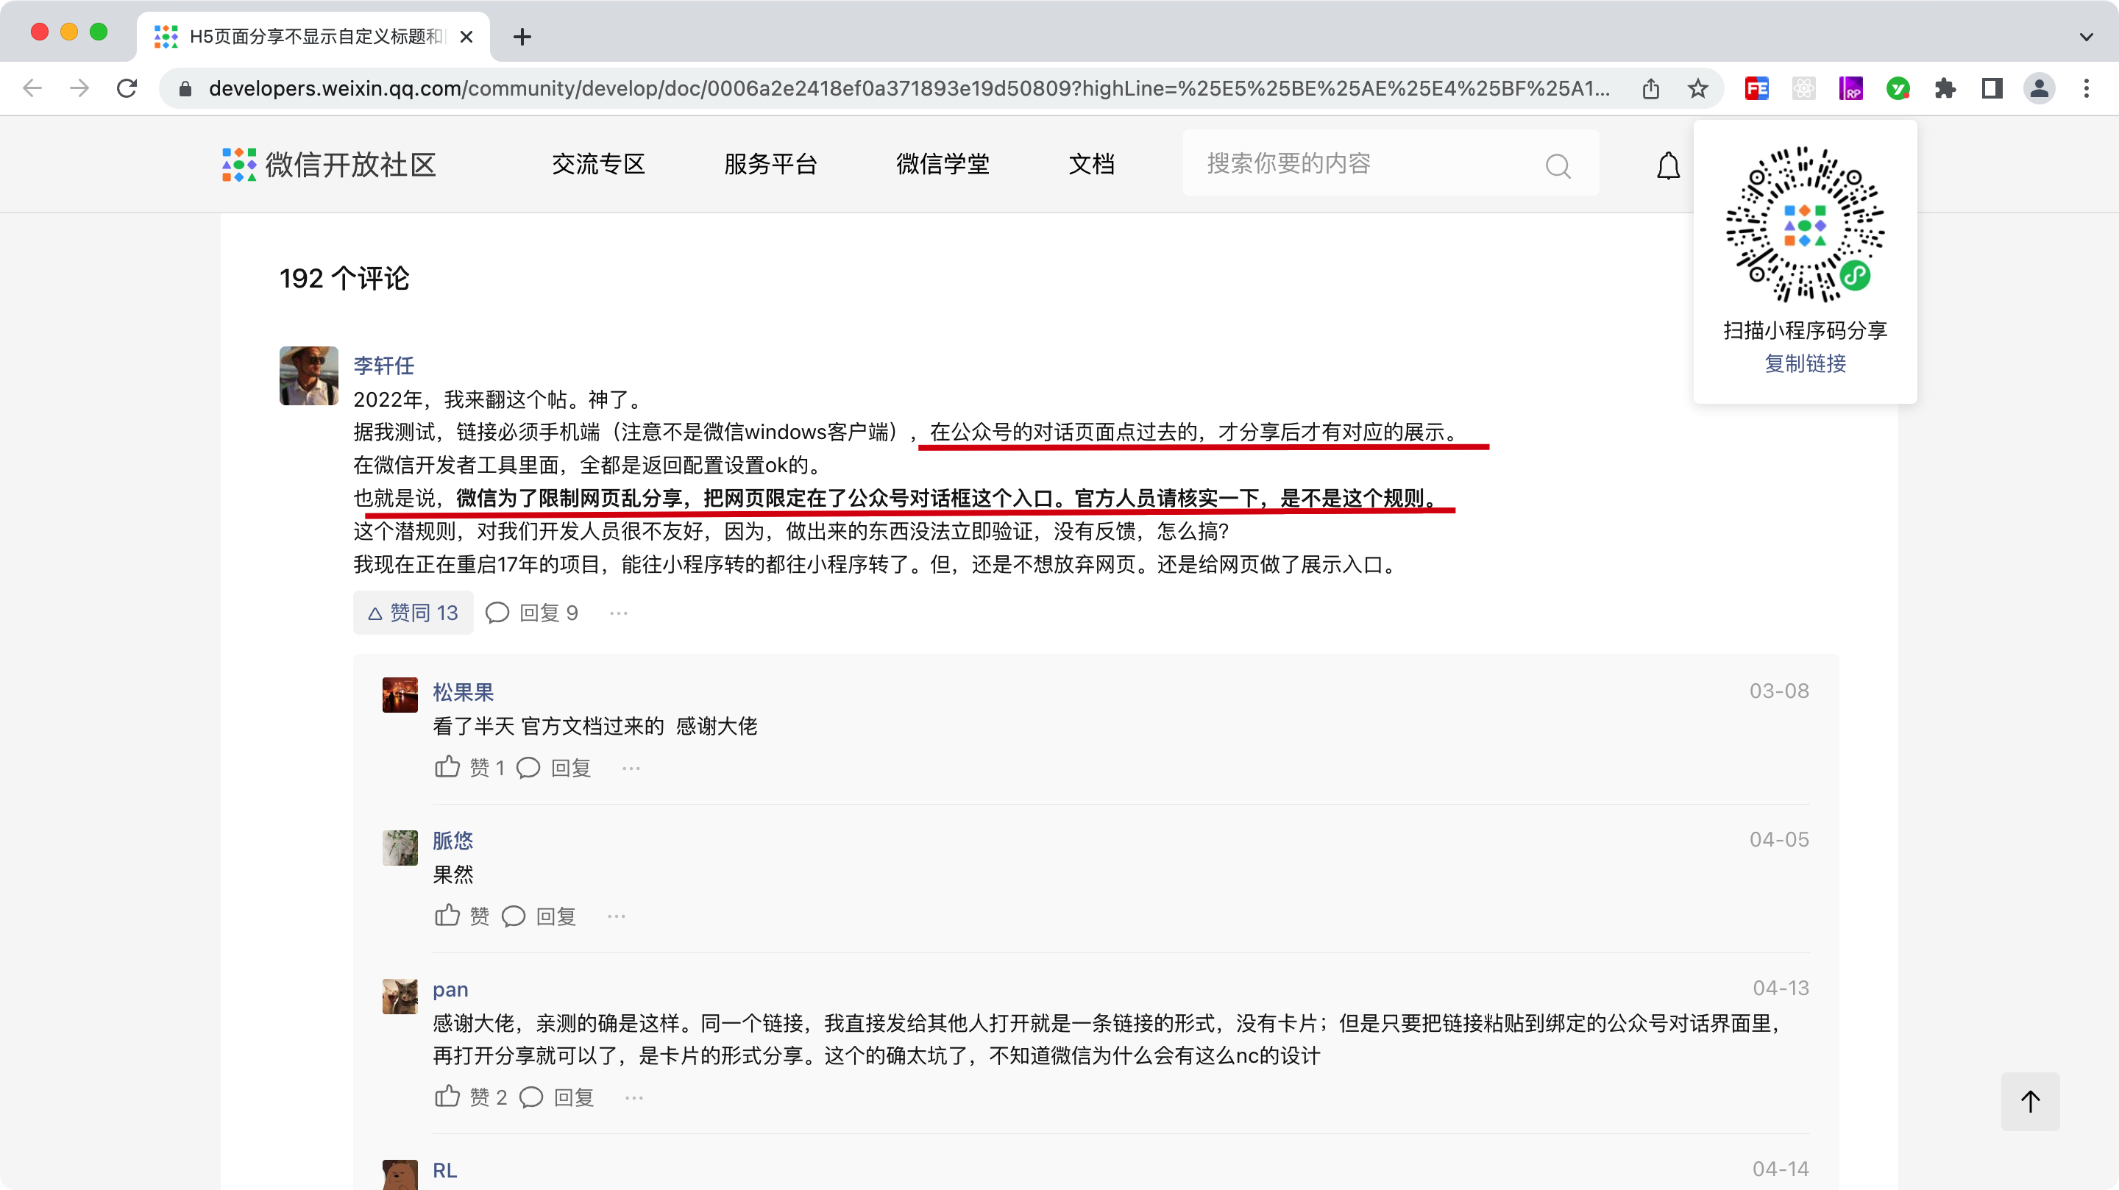2119x1190 pixels.
Task: Click the search magnifier icon
Action: coord(1557,165)
